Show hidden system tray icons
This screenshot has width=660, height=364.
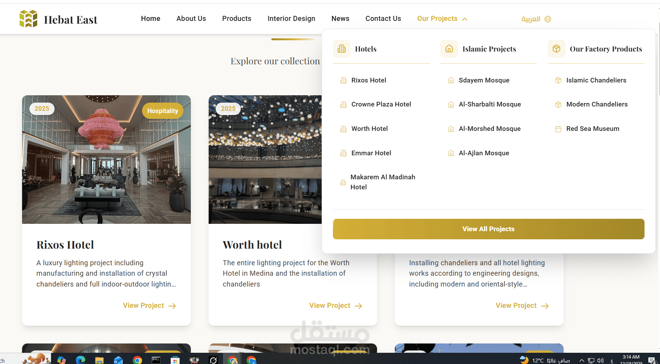tap(581, 361)
